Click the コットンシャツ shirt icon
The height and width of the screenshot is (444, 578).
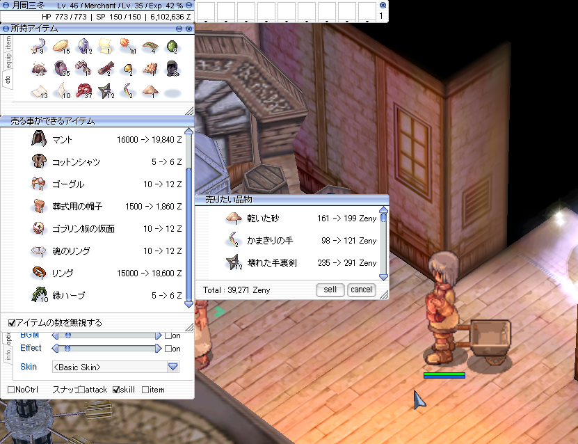click(39, 161)
